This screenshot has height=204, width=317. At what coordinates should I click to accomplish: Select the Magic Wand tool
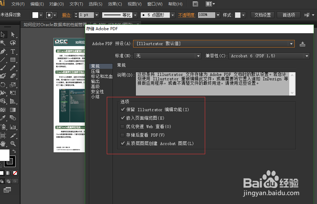pyautogui.click(x=3, y=43)
